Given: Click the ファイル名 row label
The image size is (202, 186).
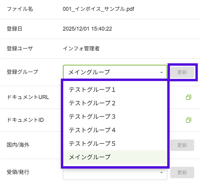Looking at the screenshot, I should click(x=20, y=9).
